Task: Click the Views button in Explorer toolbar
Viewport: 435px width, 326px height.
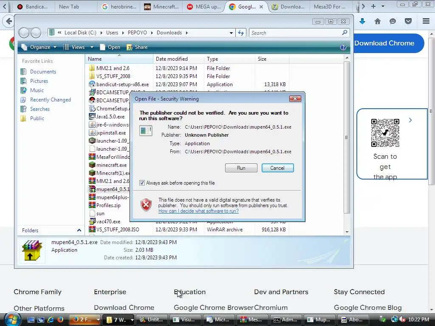Action: pyautogui.click(x=74, y=47)
